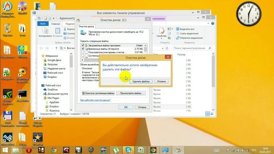This screenshot has height=154, width=274.
Task: Click the cleanup file list vertical scrollbar thumb
Action: tap(146, 50)
